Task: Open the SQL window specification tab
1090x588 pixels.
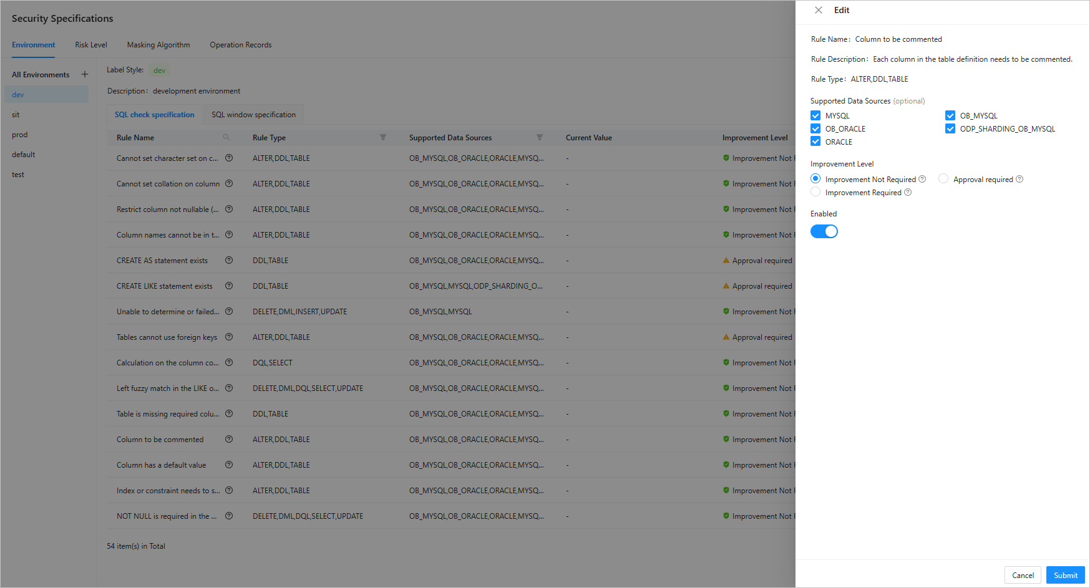Action: coord(253,115)
